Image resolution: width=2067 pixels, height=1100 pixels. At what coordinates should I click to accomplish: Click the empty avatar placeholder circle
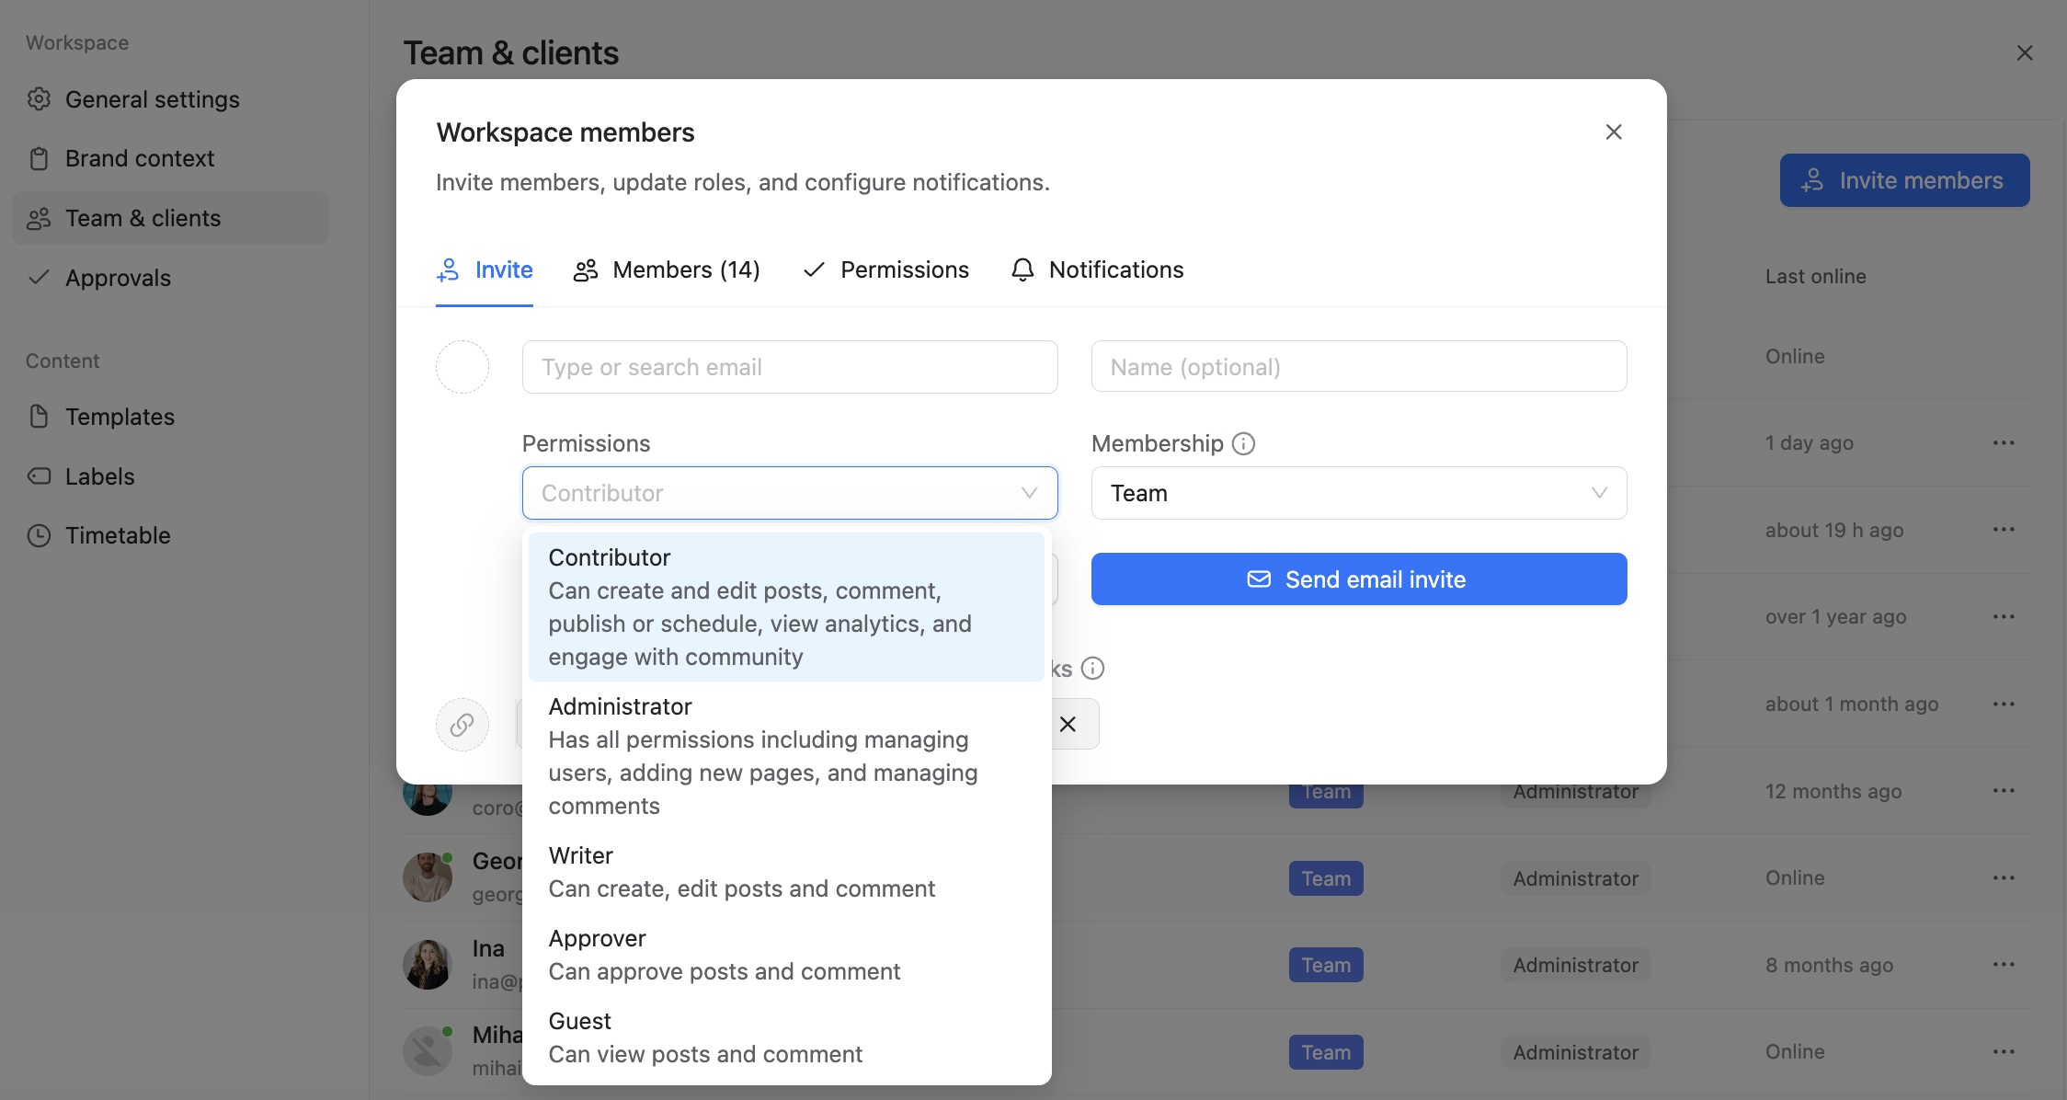[x=462, y=367]
